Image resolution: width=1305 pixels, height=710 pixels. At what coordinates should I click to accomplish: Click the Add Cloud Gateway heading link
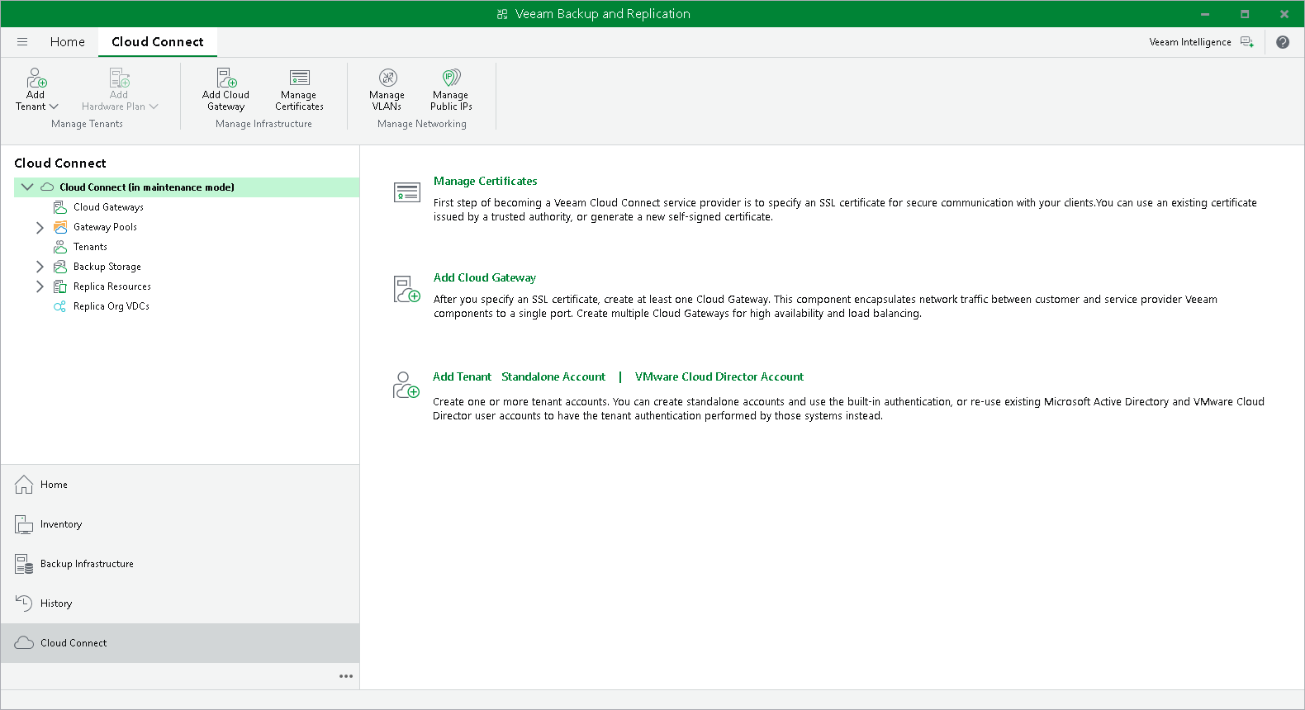[x=485, y=277]
